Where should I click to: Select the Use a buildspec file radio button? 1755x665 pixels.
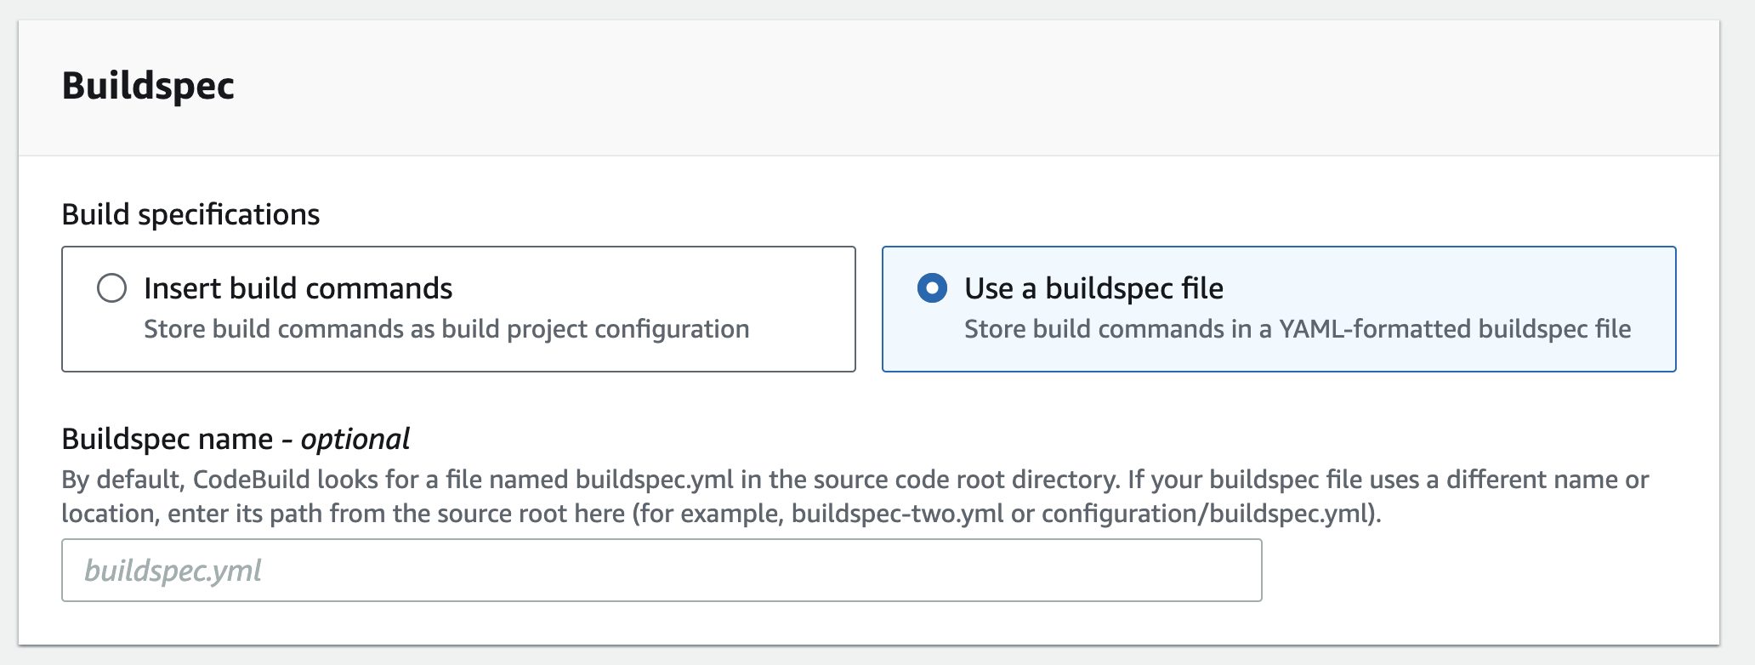coord(932,288)
